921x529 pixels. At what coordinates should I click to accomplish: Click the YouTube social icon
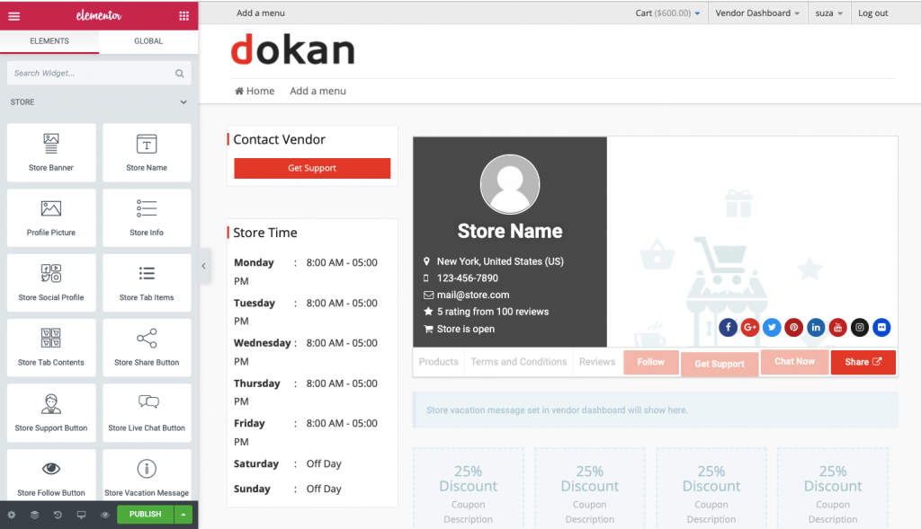tap(837, 327)
